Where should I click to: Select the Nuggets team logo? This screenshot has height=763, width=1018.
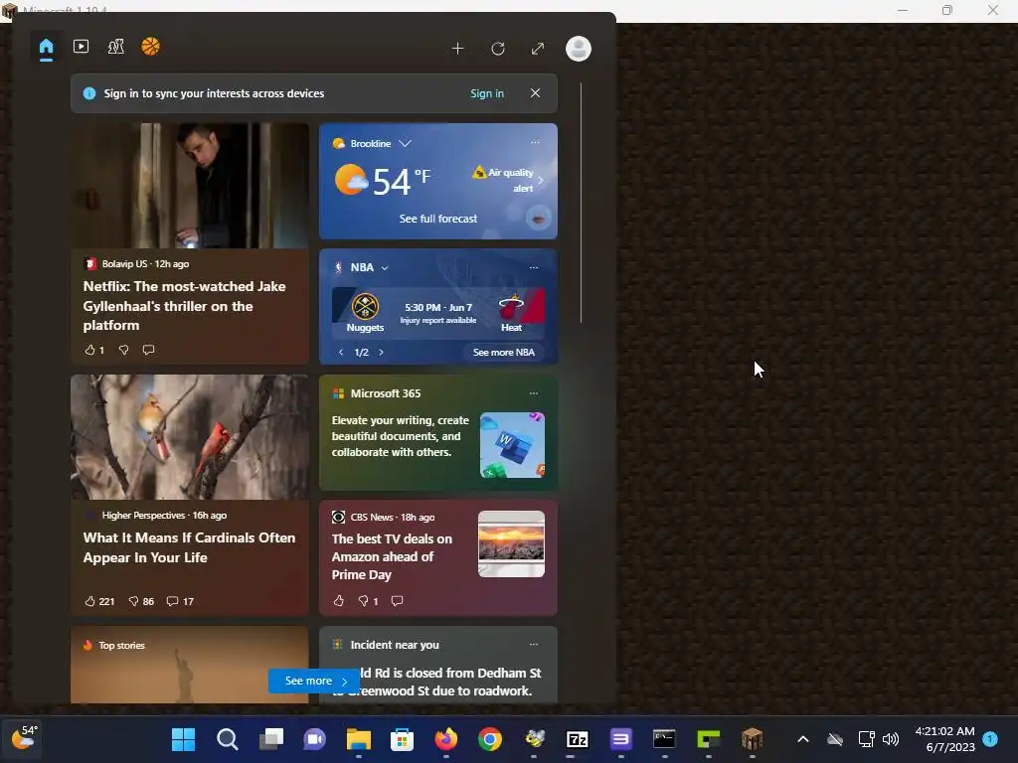click(365, 306)
